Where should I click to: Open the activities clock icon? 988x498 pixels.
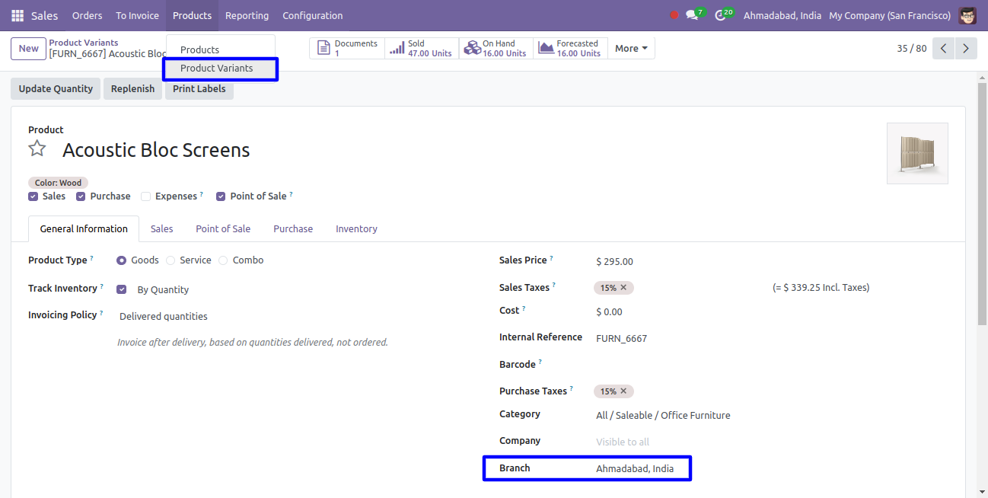click(x=720, y=15)
